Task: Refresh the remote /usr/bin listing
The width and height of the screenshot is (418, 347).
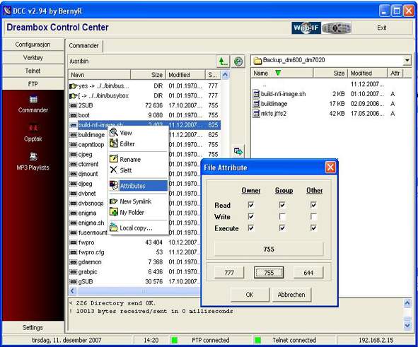Action: (x=238, y=61)
